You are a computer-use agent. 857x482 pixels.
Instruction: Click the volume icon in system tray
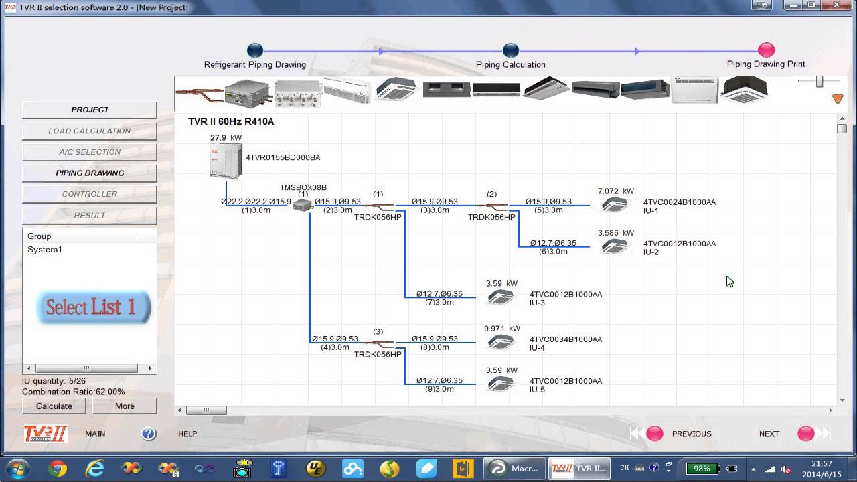click(786, 469)
